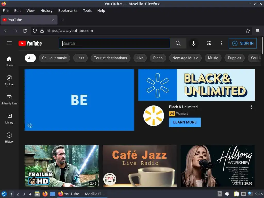Open Explore in the sidebar
The image size is (264, 198).
[9, 80]
